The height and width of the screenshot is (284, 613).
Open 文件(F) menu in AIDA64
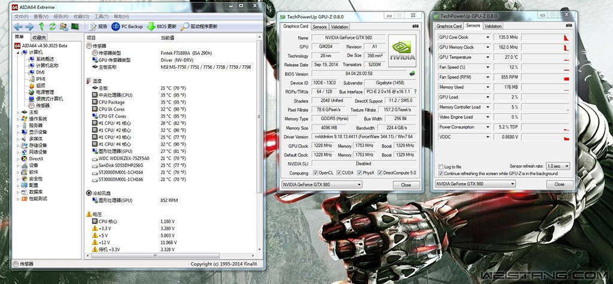[21, 16]
